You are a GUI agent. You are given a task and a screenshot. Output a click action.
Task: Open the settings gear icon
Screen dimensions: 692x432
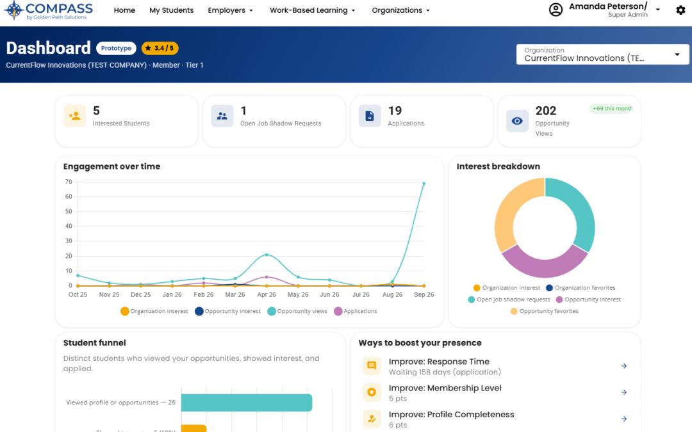pyautogui.click(x=680, y=10)
